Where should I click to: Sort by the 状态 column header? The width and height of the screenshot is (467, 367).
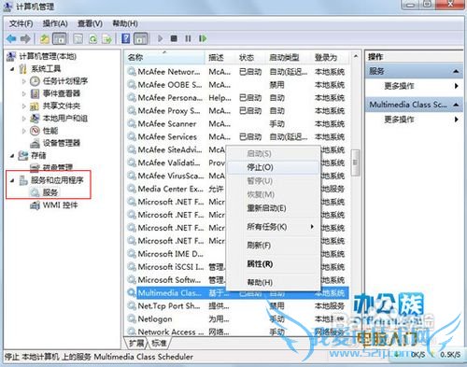point(250,57)
